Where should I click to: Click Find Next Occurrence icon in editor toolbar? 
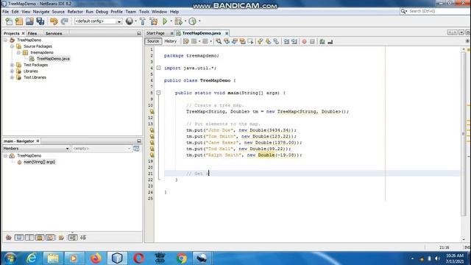234,41
